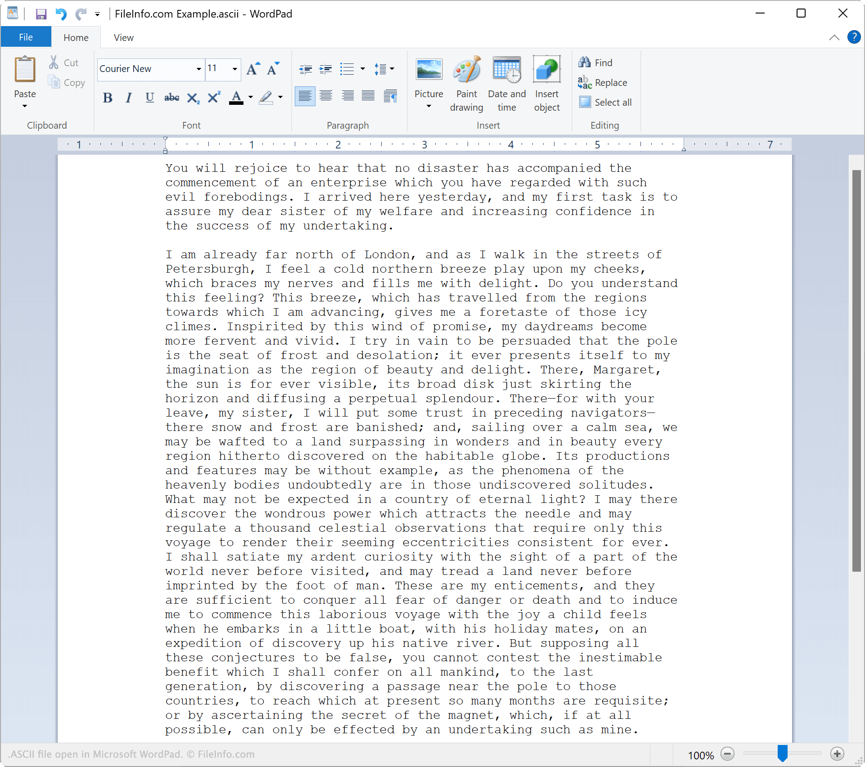Click the Italic formatting icon
Image resolution: width=865 pixels, height=767 pixels.
coord(126,97)
